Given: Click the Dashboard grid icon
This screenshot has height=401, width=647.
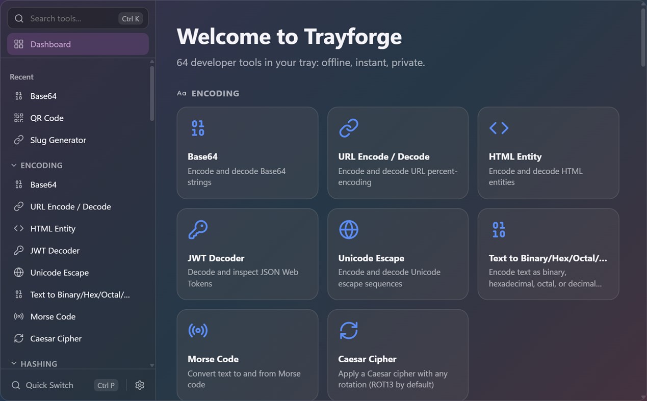Looking at the screenshot, I should click(x=19, y=44).
